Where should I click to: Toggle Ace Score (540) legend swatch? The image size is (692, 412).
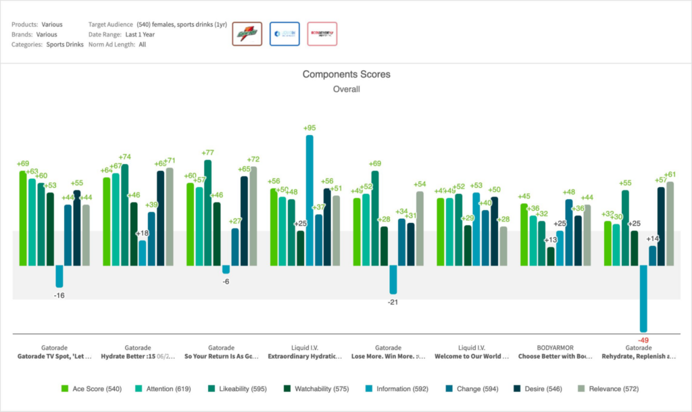65,388
